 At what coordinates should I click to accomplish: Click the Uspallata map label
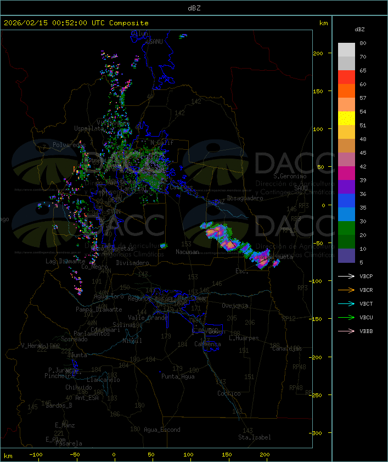(89, 128)
